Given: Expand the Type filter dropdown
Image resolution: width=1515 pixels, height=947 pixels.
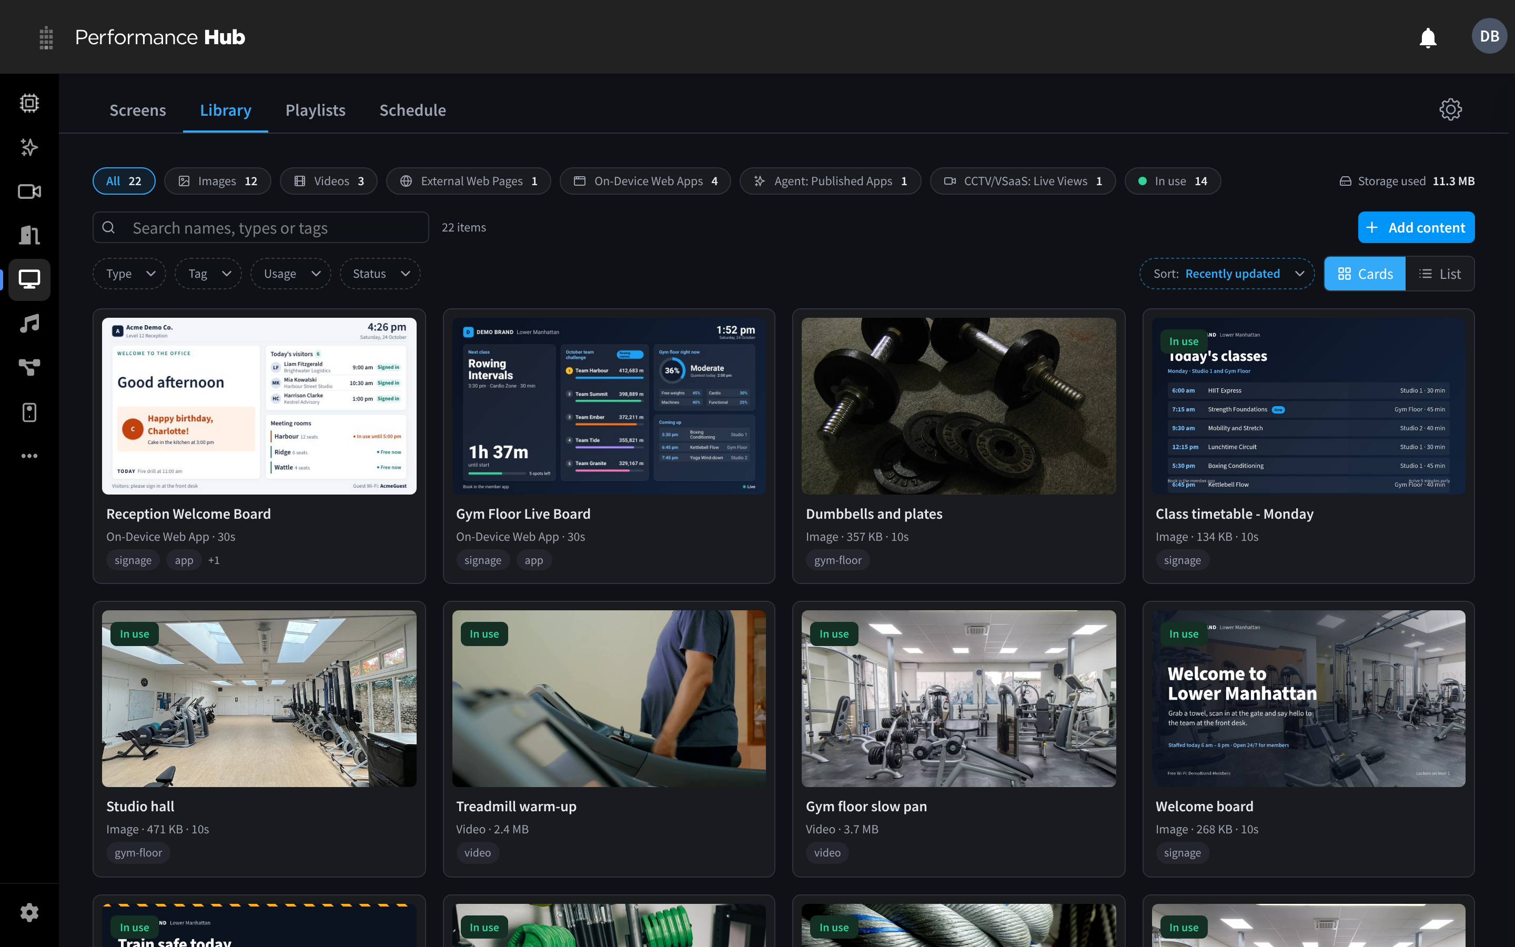Looking at the screenshot, I should click(129, 274).
